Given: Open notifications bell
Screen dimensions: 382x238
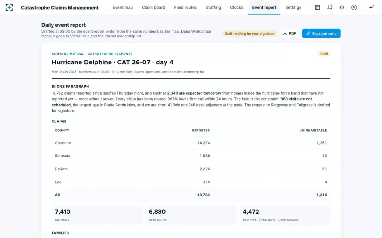Looking at the screenshot, I should coord(330,7).
